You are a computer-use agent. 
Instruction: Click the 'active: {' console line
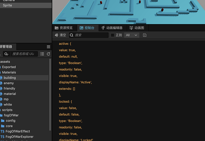(x=65, y=44)
